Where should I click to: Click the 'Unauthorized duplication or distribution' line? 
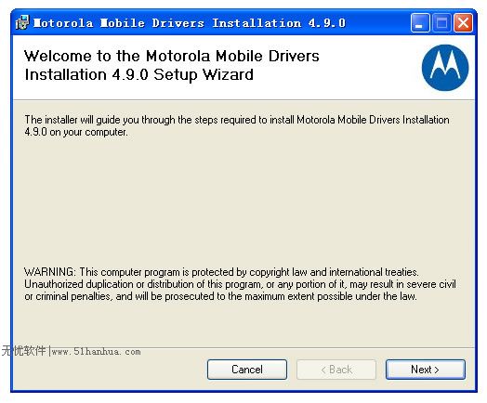point(240,284)
